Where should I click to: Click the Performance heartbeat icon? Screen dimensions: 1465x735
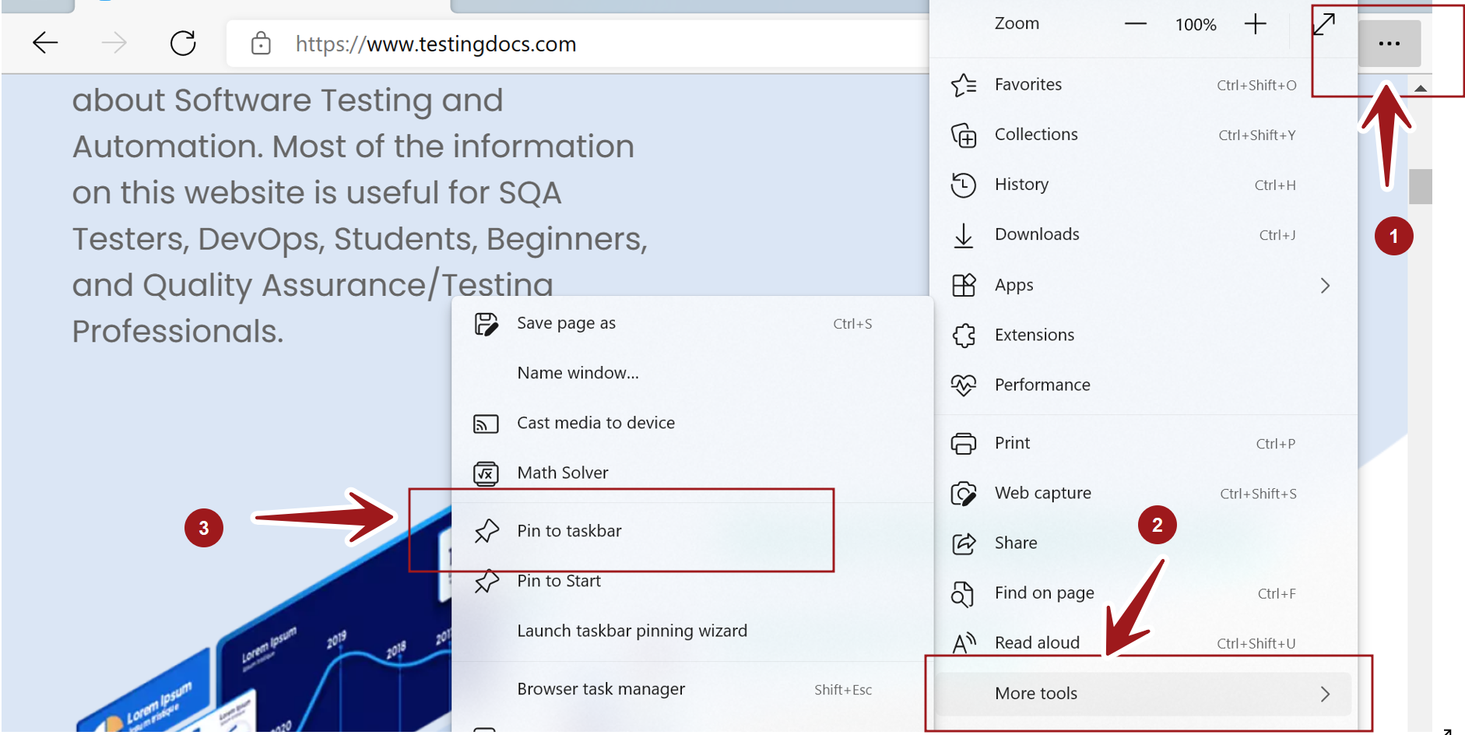pos(964,385)
